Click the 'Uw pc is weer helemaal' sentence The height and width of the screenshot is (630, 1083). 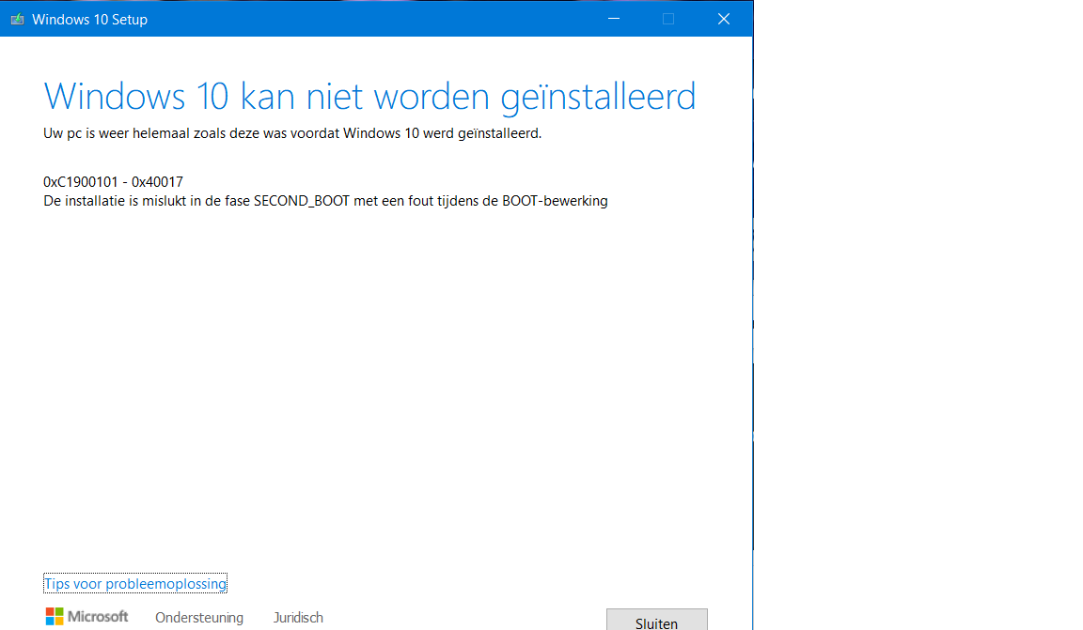pyautogui.click(x=292, y=133)
